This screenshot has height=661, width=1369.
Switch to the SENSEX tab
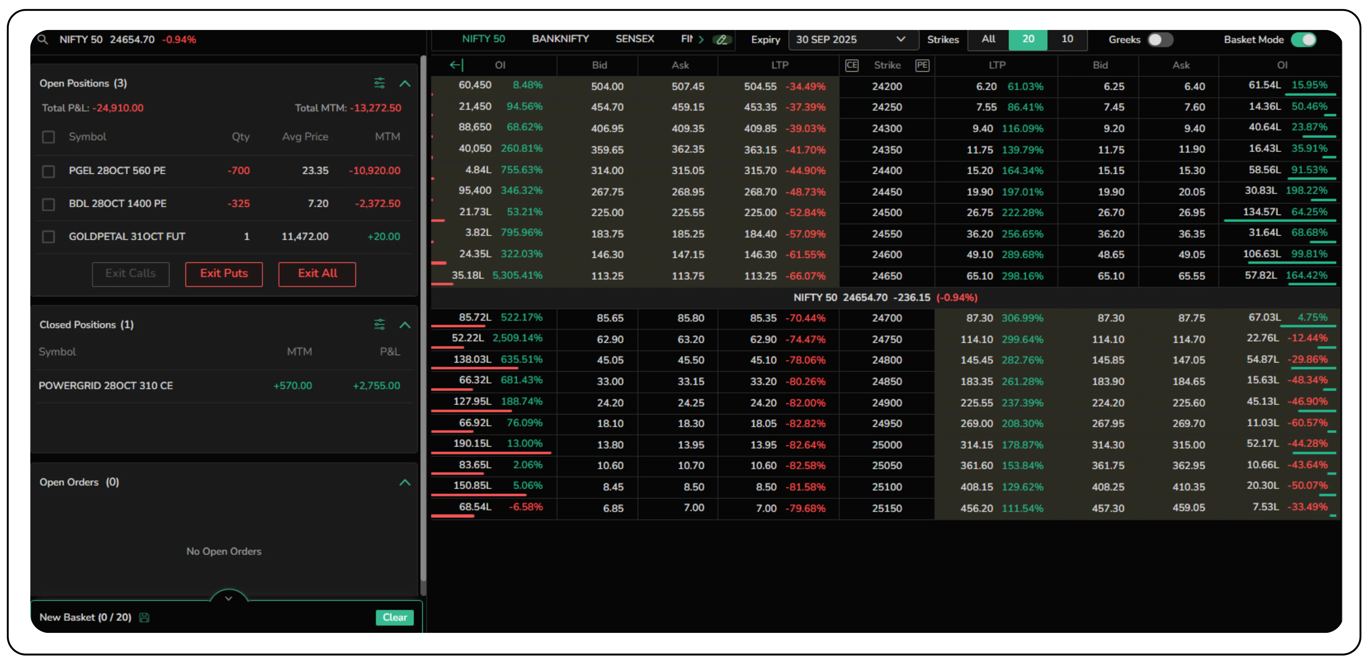tap(635, 38)
